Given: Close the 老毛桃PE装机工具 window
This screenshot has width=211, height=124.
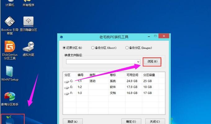Looking at the screenshot, I should [164, 36].
